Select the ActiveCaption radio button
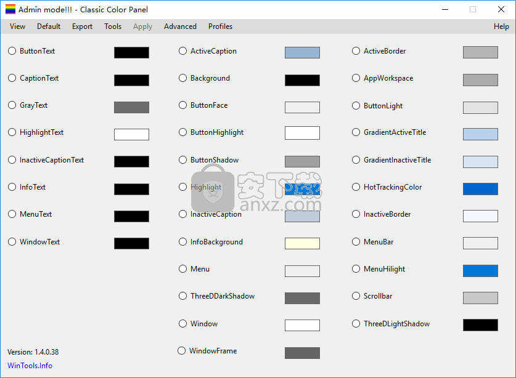The width and height of the screenshot is (516, 378). [182, 51]
